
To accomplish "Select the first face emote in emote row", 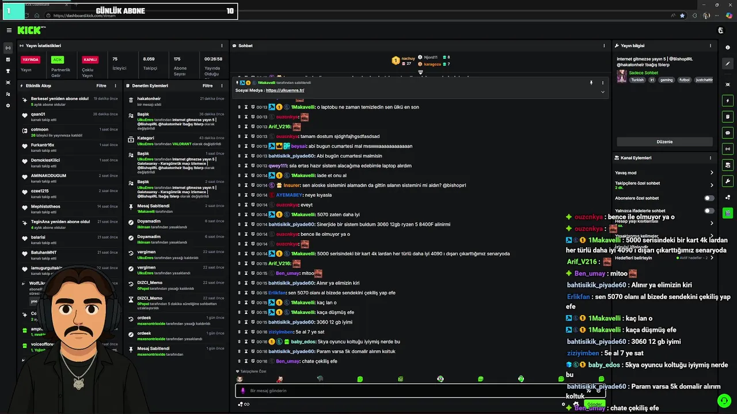I will (240, 379).
